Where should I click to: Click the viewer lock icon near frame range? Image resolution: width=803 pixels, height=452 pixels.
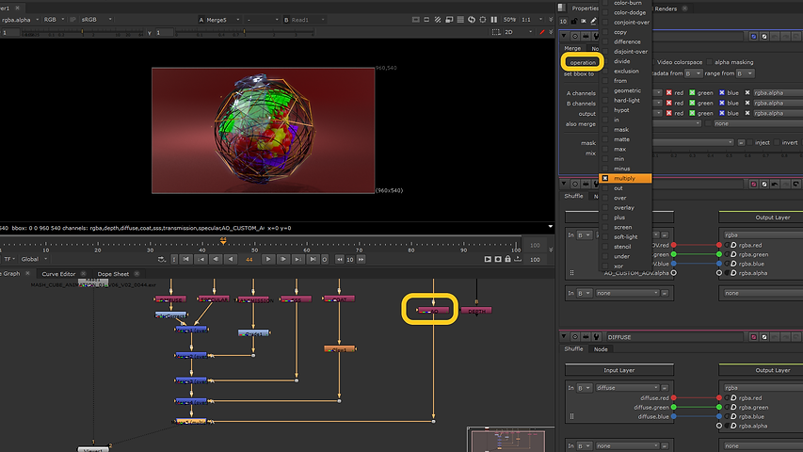click(507, 259)
